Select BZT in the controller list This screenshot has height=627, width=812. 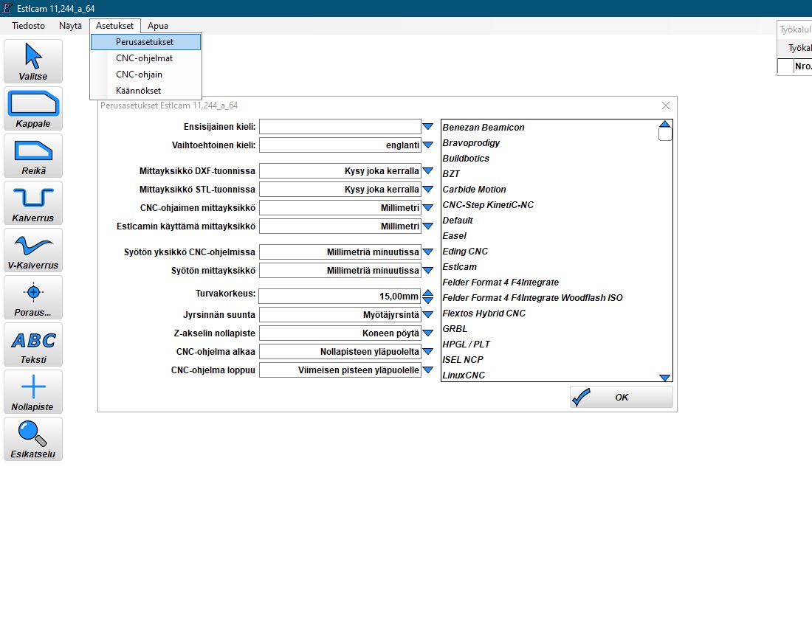click(451, 174)
